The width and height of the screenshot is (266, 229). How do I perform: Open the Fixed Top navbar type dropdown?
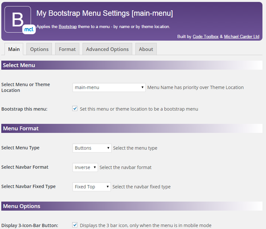pyautogui.click(x=92, y=187)
